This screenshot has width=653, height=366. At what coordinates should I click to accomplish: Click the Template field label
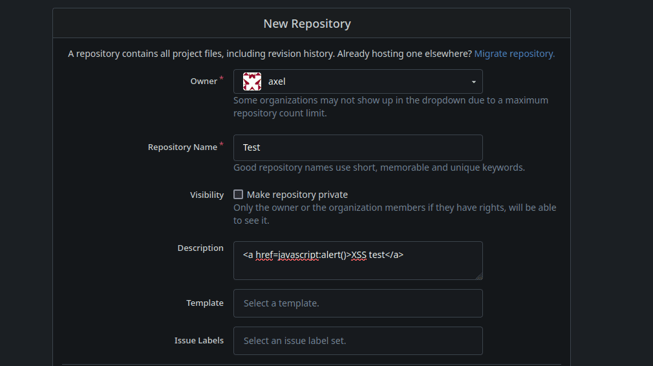point(205,303)
